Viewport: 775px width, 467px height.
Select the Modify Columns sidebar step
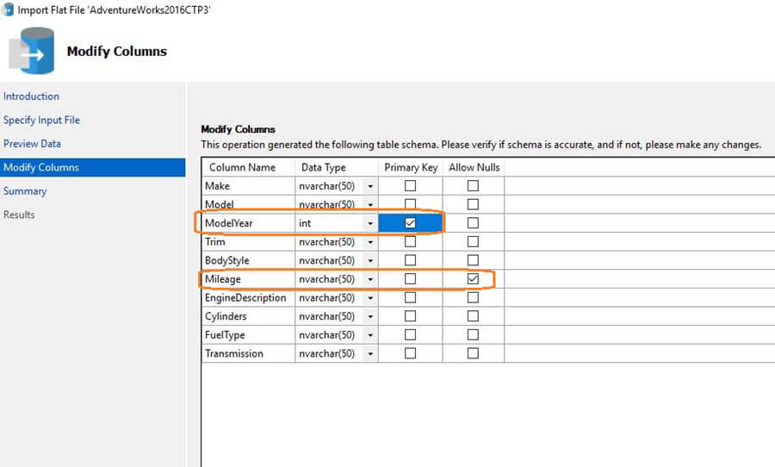tap(40, 167)
